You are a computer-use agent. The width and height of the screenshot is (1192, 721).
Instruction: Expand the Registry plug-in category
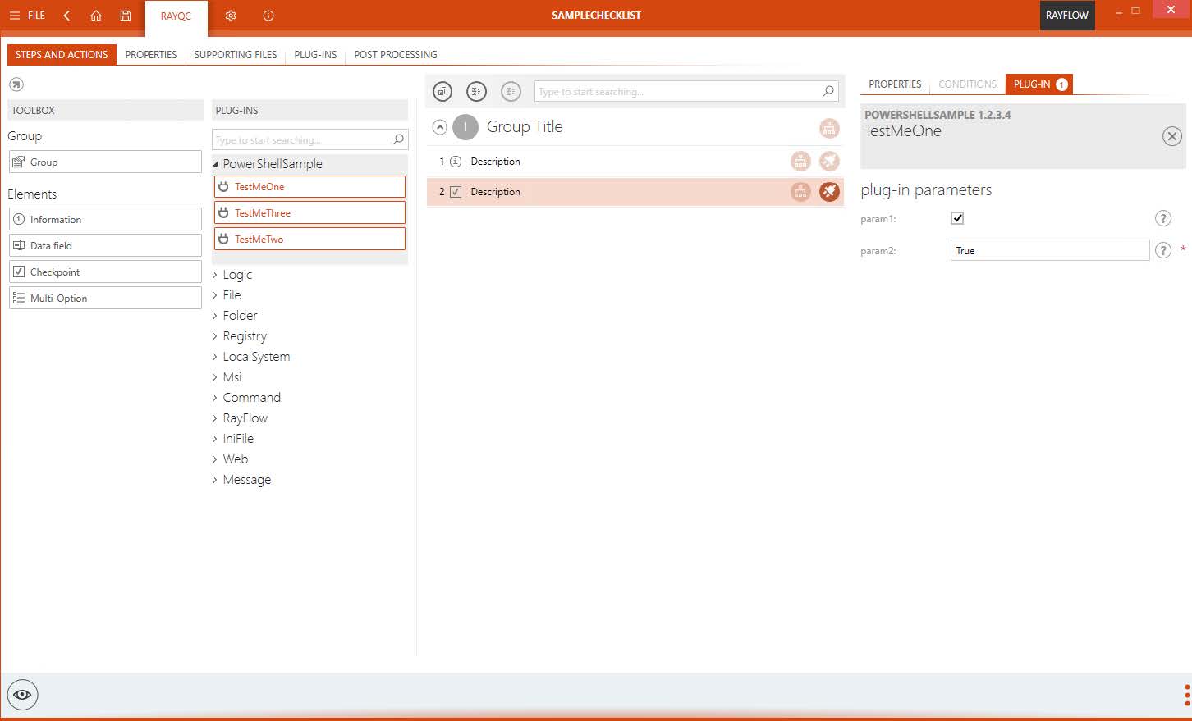click(215, 336)
